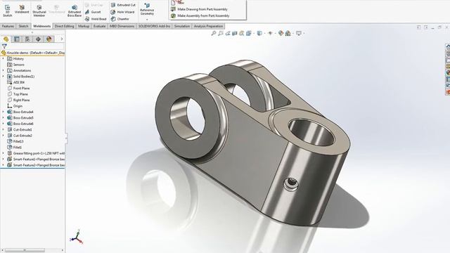
Task: Open the SOLIDWORKS Add-Ins tab
Action: (155, 26)
